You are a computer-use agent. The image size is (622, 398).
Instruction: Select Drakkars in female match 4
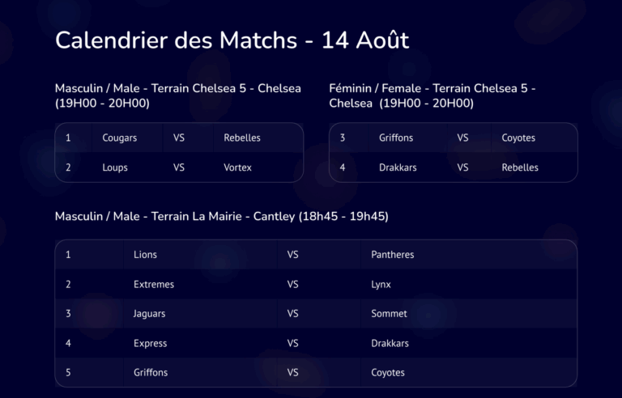pyautogui.click(x=398, y=167)
